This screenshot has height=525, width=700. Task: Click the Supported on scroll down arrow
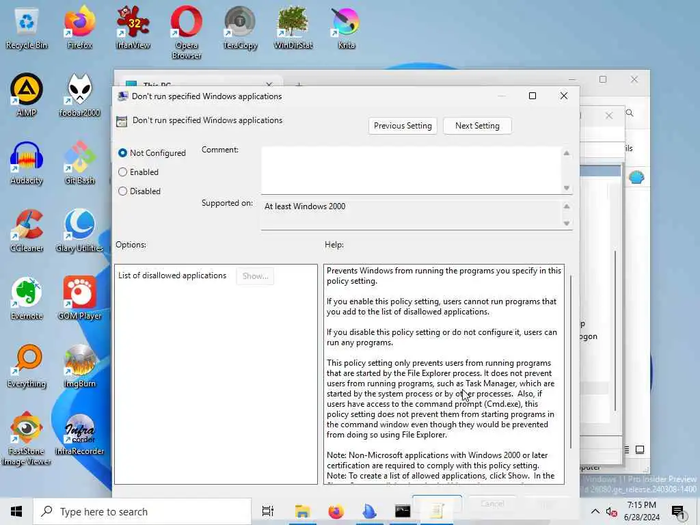point(567,224)
